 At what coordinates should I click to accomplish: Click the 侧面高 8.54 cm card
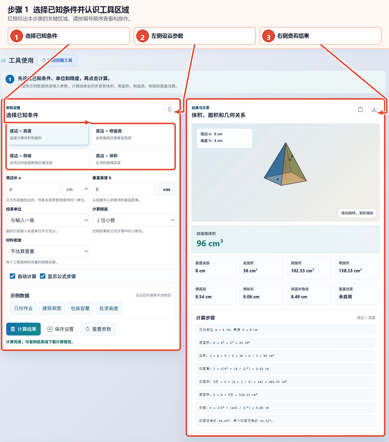(214, 294)
